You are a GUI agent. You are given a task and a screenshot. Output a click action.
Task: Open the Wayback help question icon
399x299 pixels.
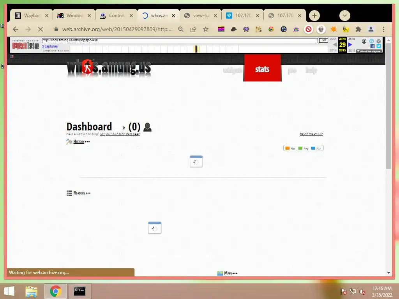371,41
